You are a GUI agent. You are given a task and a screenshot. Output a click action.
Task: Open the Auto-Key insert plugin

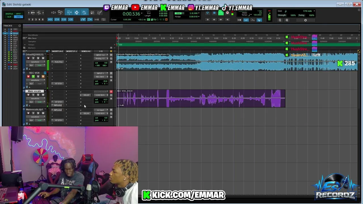coord(59,62)
